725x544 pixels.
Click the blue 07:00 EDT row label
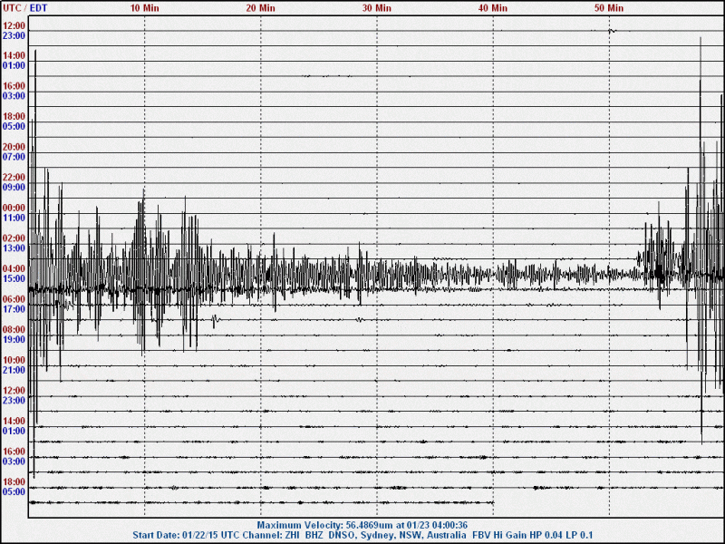(14, 157)
